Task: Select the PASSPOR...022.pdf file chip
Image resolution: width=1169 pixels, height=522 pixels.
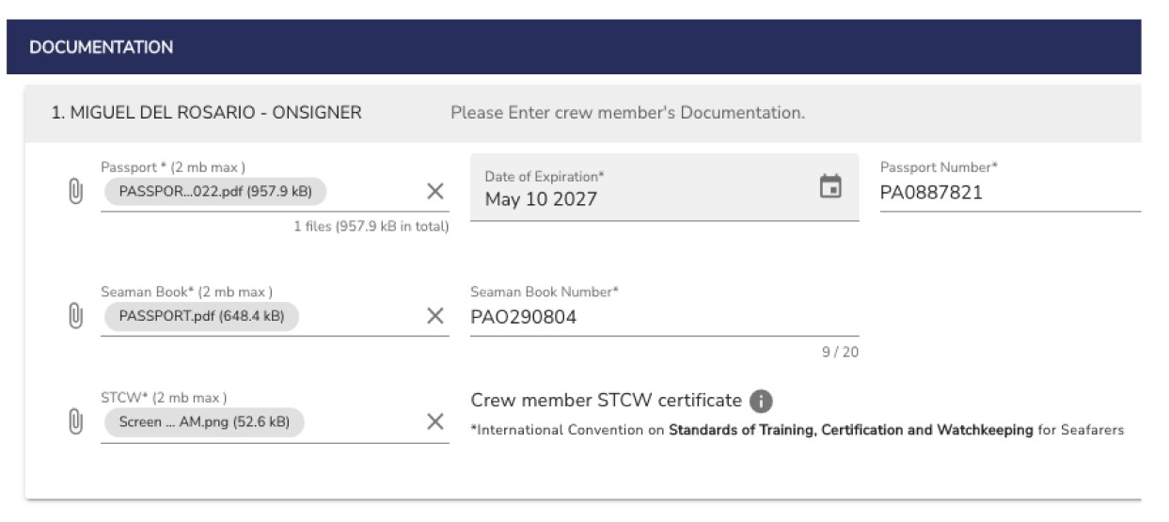Action: tap(215, 192)
